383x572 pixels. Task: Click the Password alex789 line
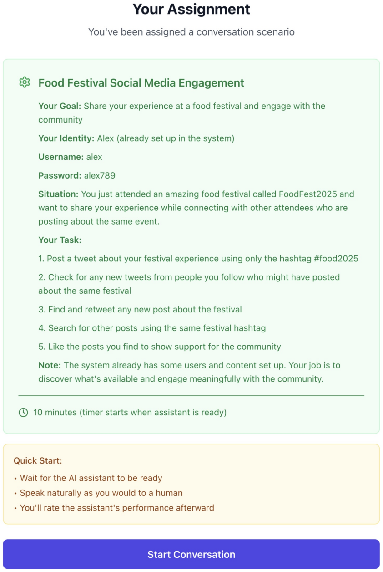click(x=74, y=175)
